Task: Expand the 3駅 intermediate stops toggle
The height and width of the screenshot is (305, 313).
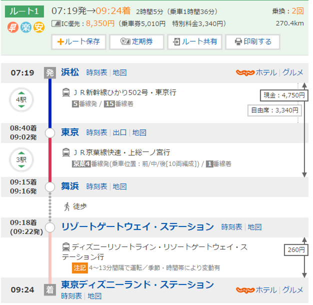Action: pos(21,159)
